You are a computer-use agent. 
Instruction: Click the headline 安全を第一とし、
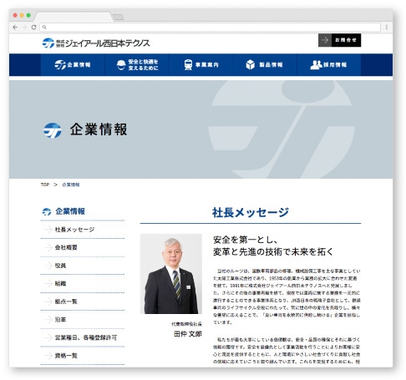click(246, 240)
